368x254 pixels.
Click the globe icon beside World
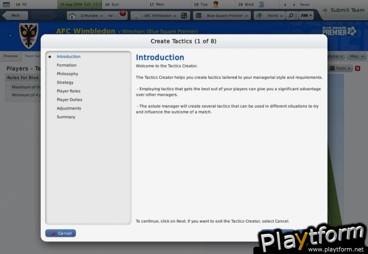click(x=259, y=16)
